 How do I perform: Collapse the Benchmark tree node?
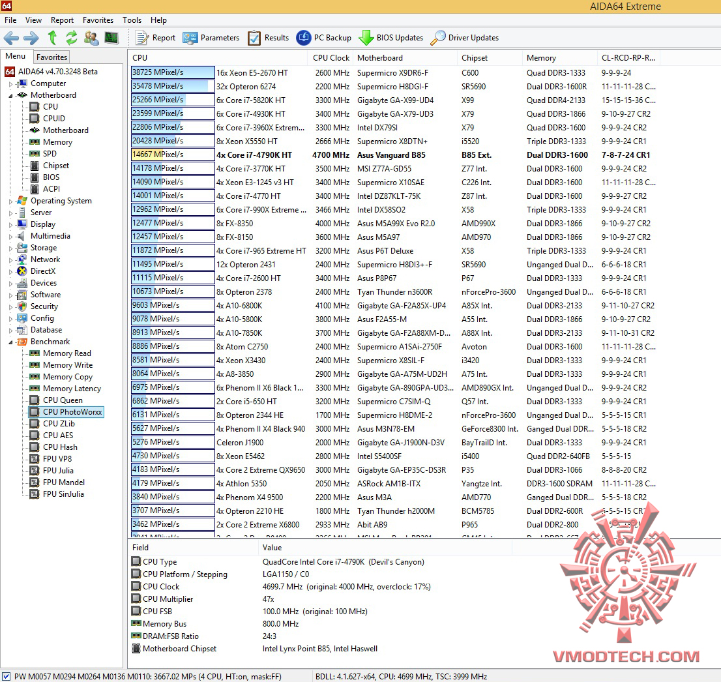10,342
